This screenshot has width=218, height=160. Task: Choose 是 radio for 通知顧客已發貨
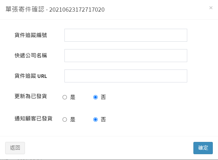(x=64, y=120)
